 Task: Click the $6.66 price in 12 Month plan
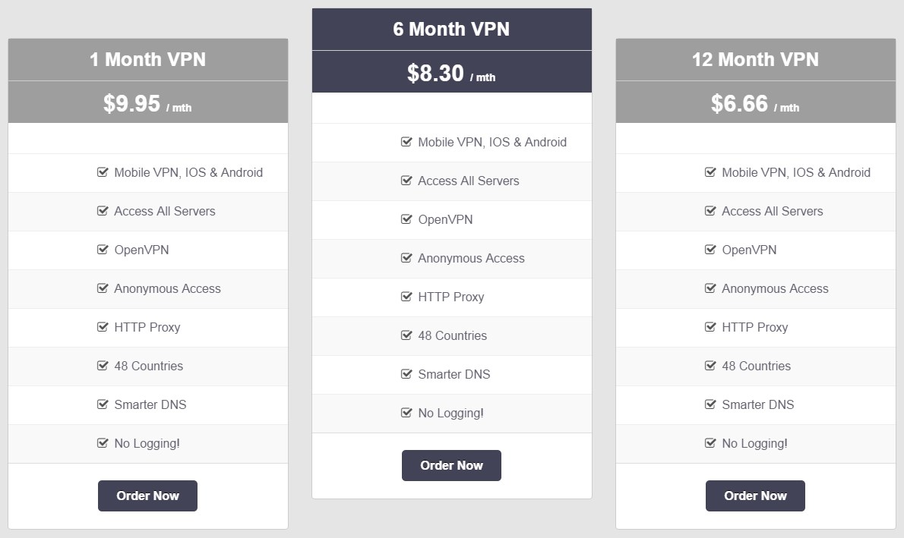[755, 102]
